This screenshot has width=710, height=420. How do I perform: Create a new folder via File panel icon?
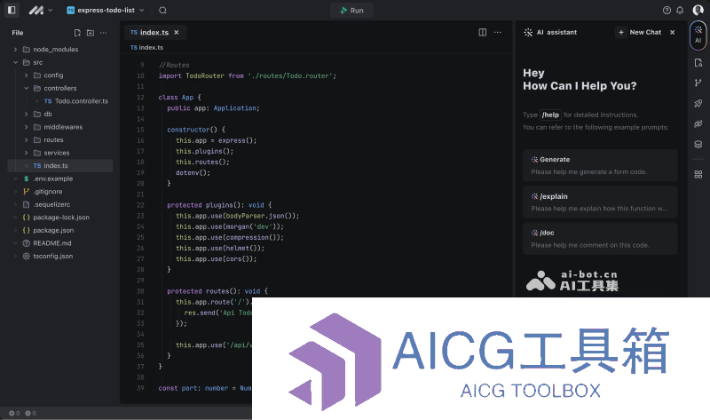(91, 33)
